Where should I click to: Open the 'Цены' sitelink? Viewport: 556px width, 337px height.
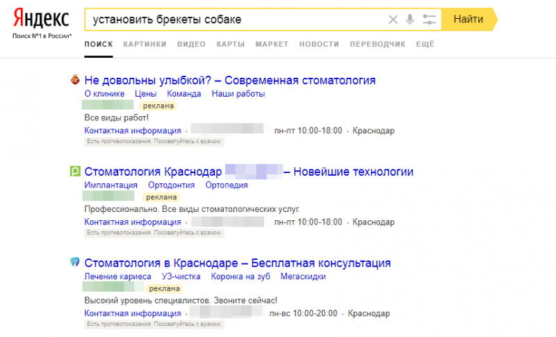pyautogui.click(x=146, y=94)
